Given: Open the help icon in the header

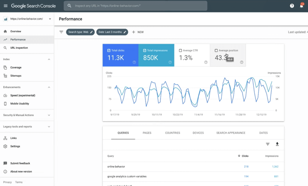Looking at the screenshot, I should pyautogui.click(x=291, y=5).
